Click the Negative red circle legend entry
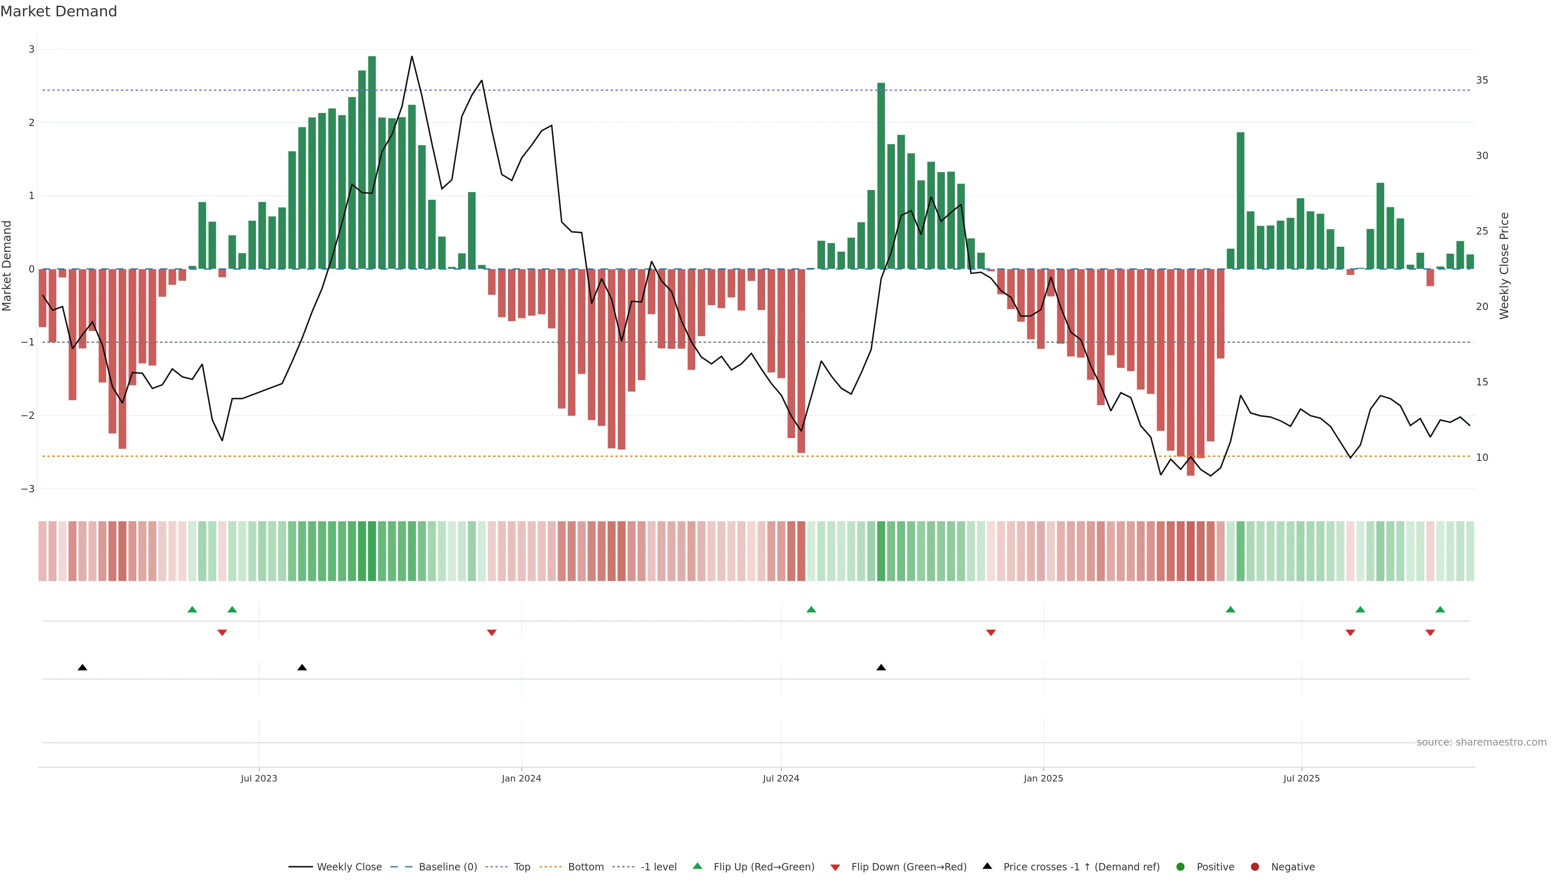This screenshot has width=1567, height=881. (1255, 867)
